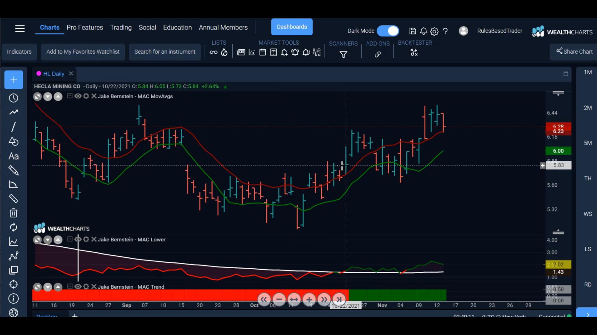Click the trash delete drawings icon
This screenshot has width=597, height=335.
13,213
